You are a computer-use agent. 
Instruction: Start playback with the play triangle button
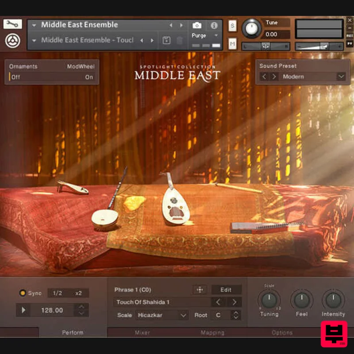[x=23, y=310]
